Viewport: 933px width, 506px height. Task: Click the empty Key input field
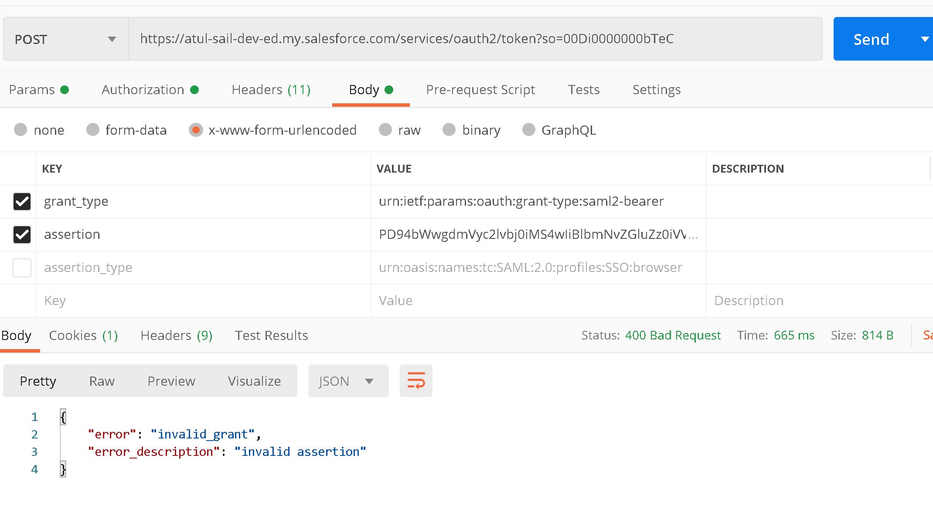(x=203, y=301)
